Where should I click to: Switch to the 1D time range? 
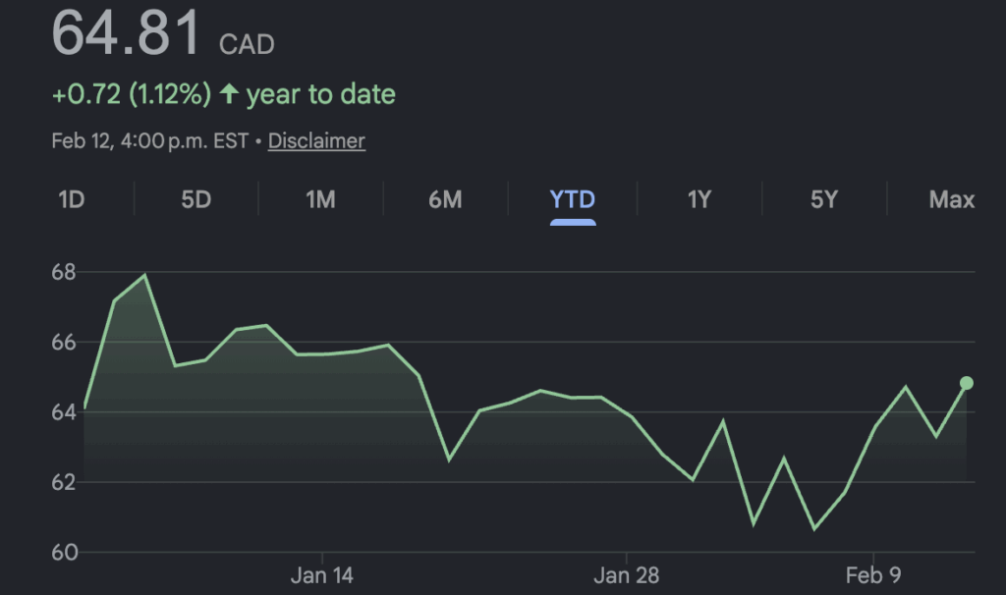coord(72,200)
